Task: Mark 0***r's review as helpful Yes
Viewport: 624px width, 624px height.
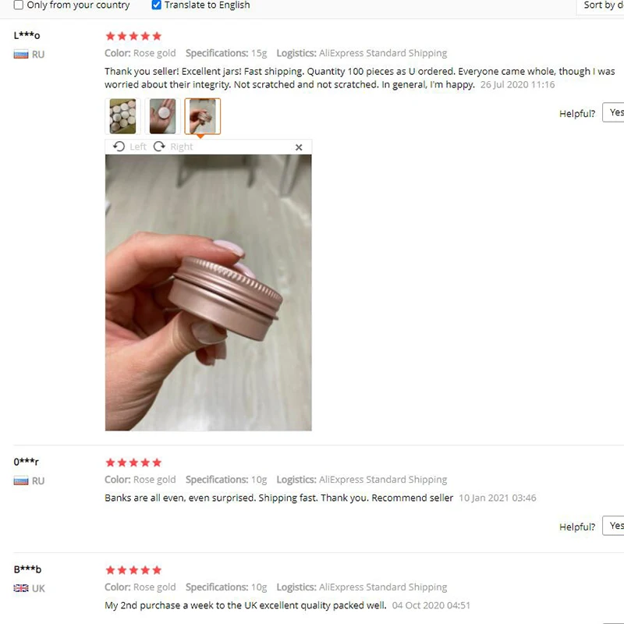Action: click(x=614, y=526)
